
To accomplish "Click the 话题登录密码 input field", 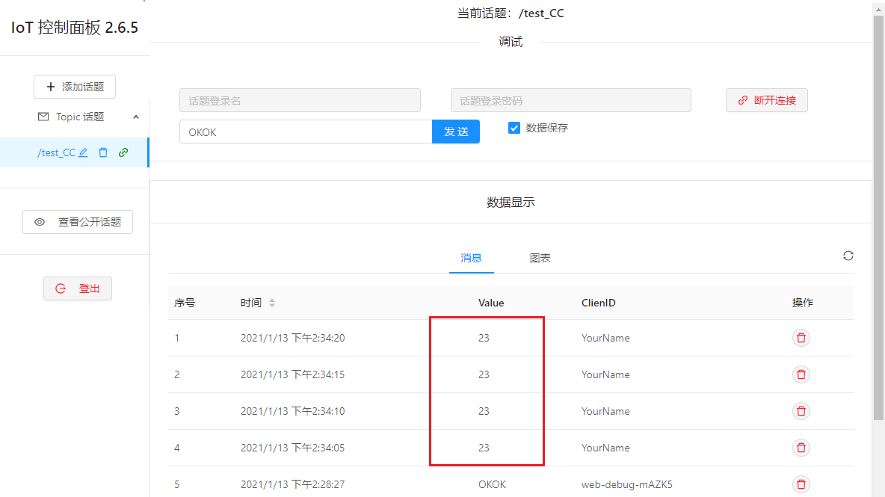I will pyautogui.click(x=570, y=100).
